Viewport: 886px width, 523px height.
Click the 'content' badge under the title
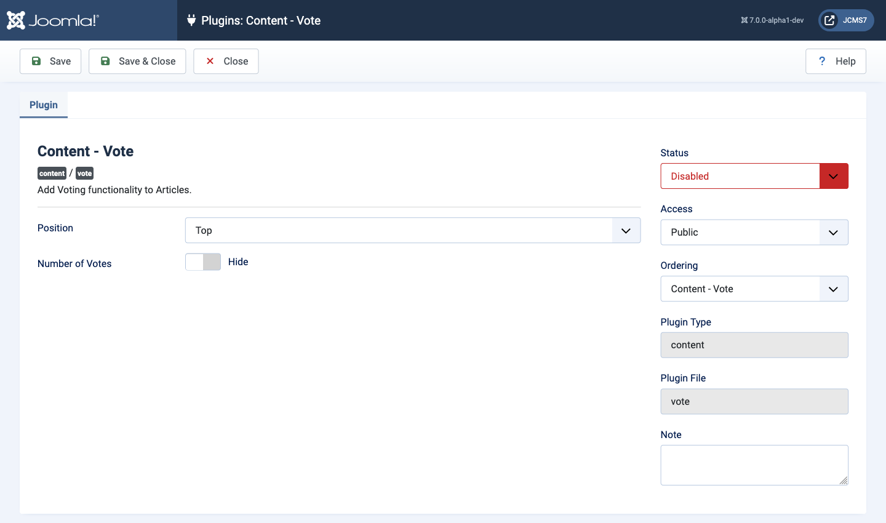click(x=52, y=174)
